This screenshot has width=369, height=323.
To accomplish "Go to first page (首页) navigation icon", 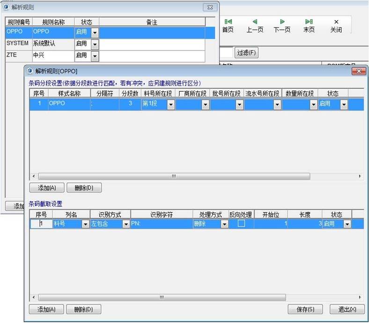I will pos(228,22).
